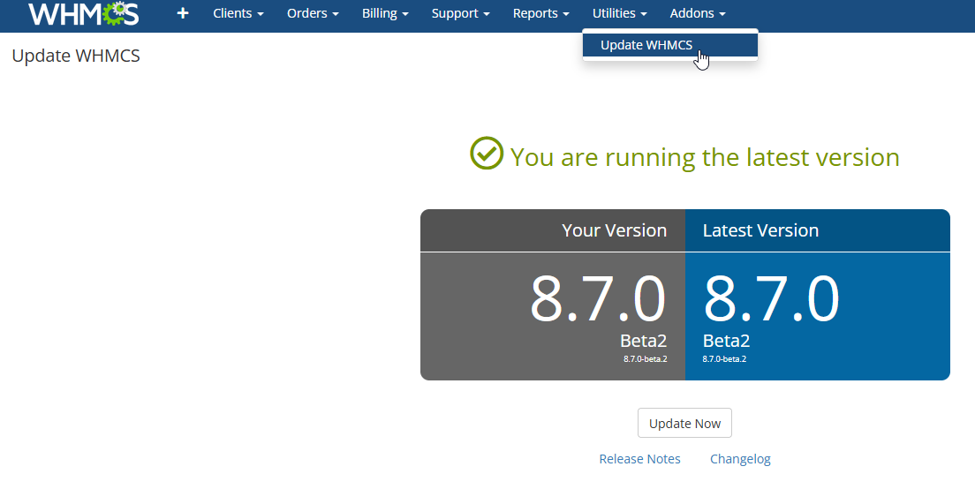The image size is (975, 489).
Task: Click 8.7.0-beta.2 text under Your Version
Action: [646, 359]
